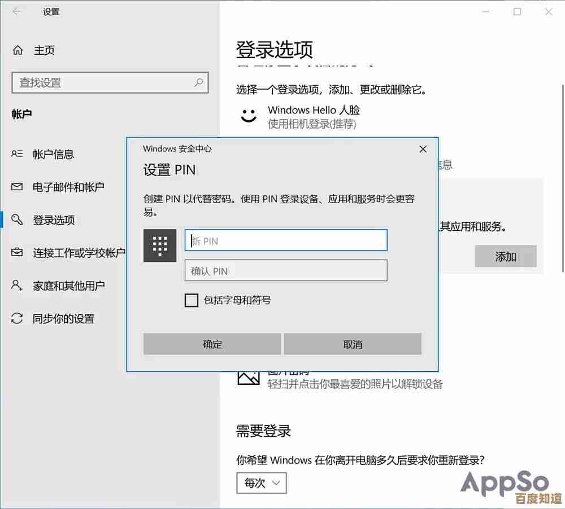Expand the sign-in frequency selector

click(261, 483)
